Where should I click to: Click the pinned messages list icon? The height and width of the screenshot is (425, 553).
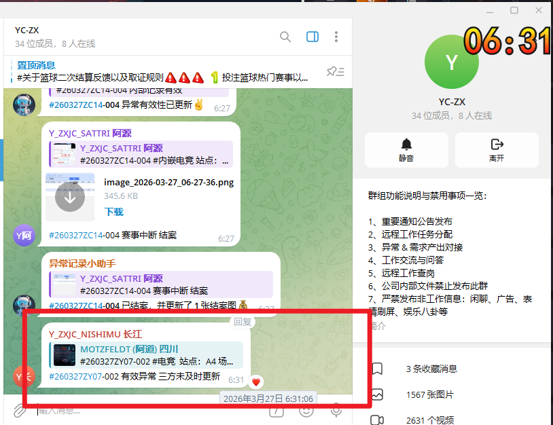pos(336,71)
